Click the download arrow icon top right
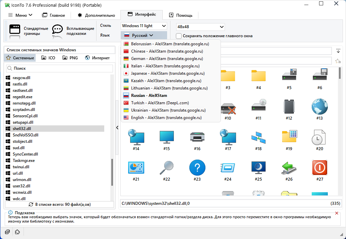 (x=338, y=51)
